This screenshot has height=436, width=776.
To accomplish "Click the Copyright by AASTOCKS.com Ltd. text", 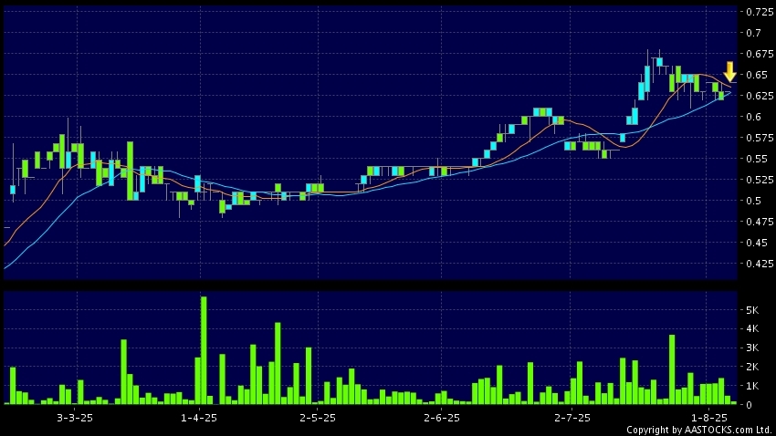I will coord(699,430).
